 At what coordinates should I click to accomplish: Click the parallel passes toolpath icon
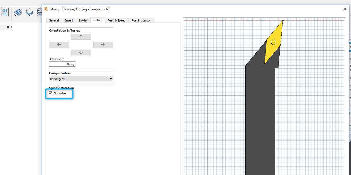(18, 12)
